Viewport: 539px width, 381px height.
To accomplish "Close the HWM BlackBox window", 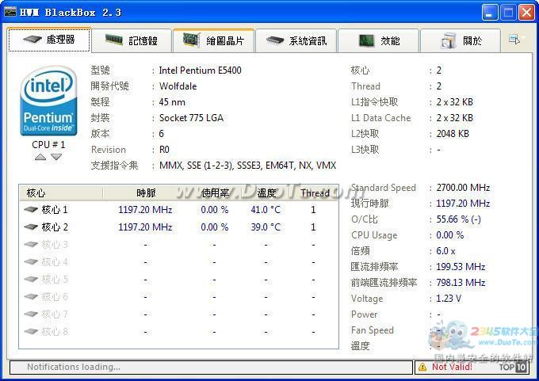I will click(x=526, y=13).
